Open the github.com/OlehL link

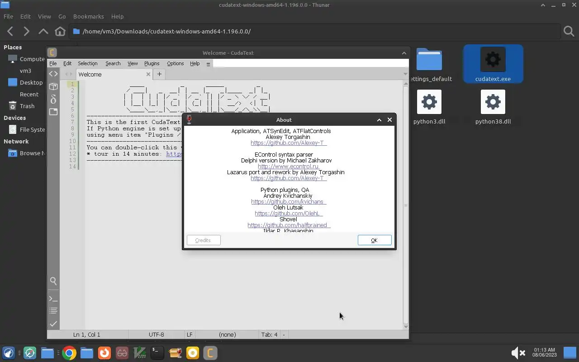(289, 214)
